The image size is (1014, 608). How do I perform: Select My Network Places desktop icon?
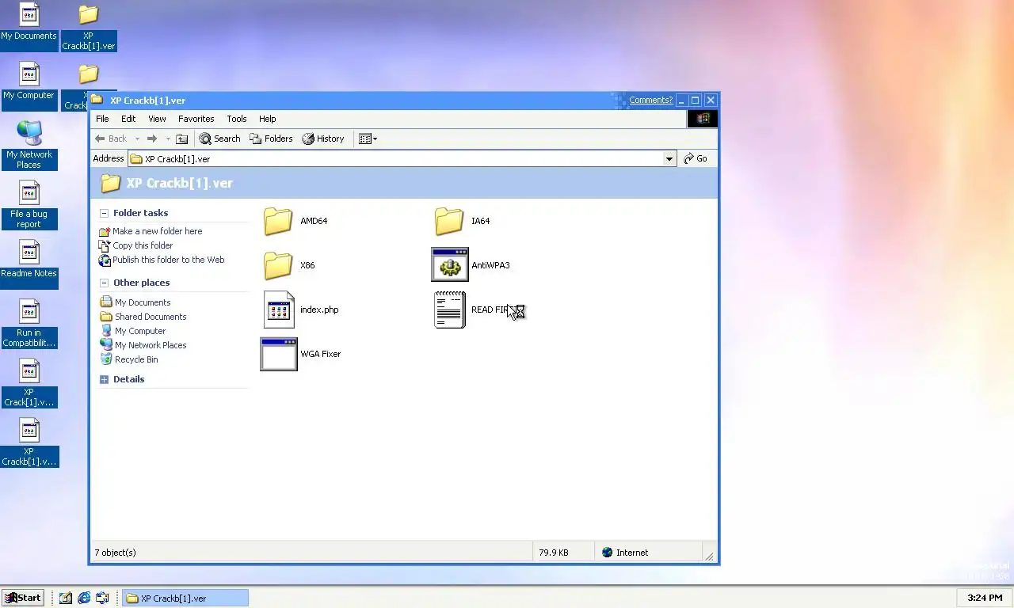pyautogui.click(x=29, y=133)
